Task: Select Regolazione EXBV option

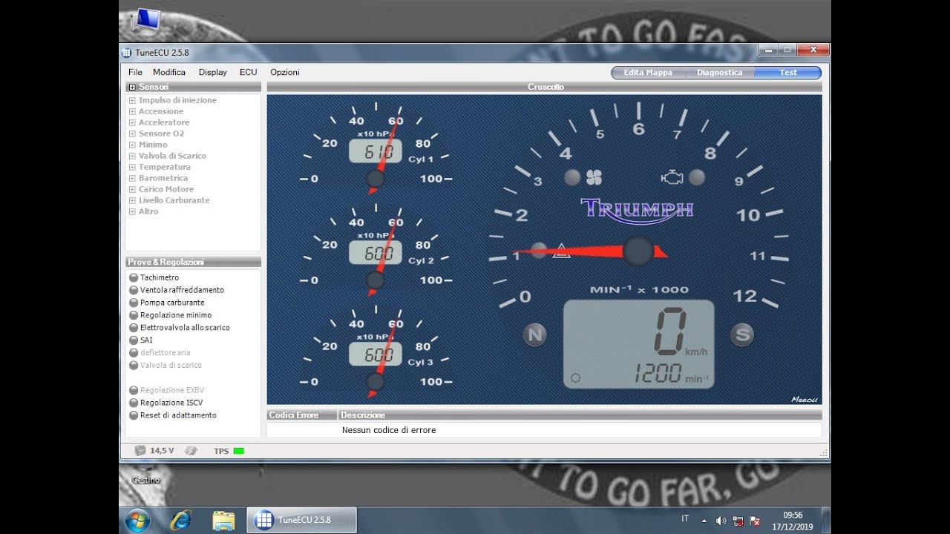Action: click(166, 390)
